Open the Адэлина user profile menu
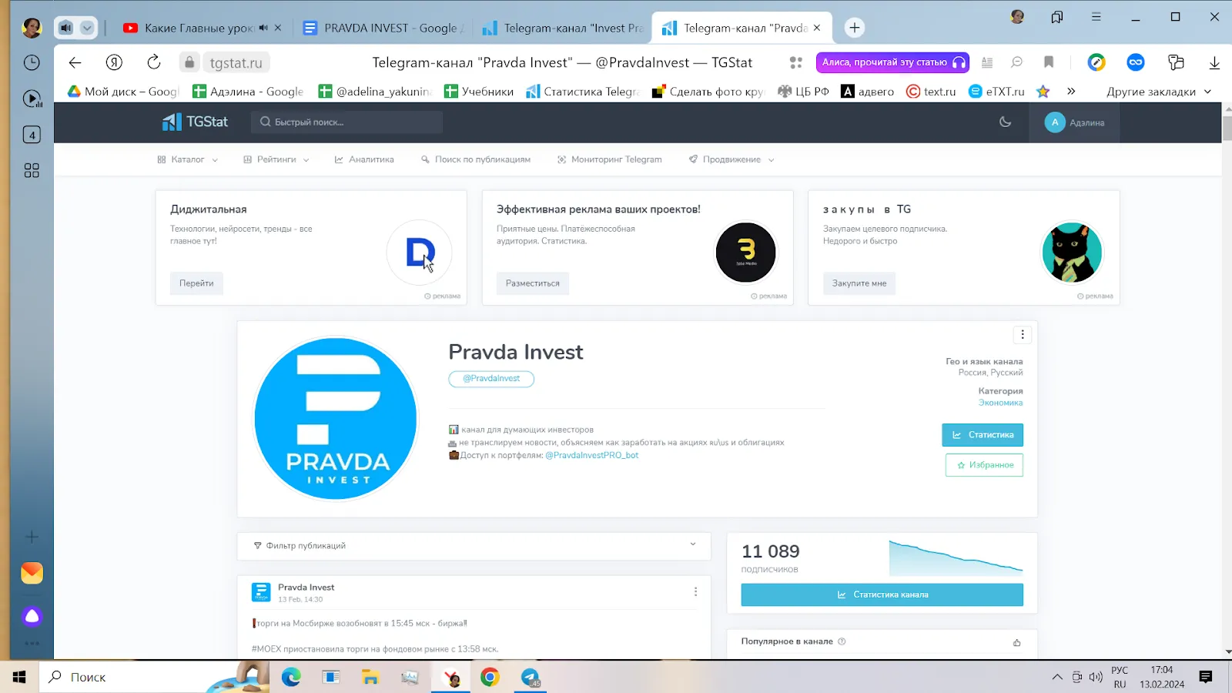Viewport: 1232px width, 693px height. 1074,122
